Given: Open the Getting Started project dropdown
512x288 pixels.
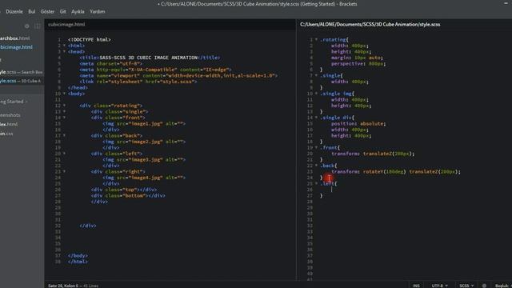Looking at the screenshot, I should coord(14,102).
